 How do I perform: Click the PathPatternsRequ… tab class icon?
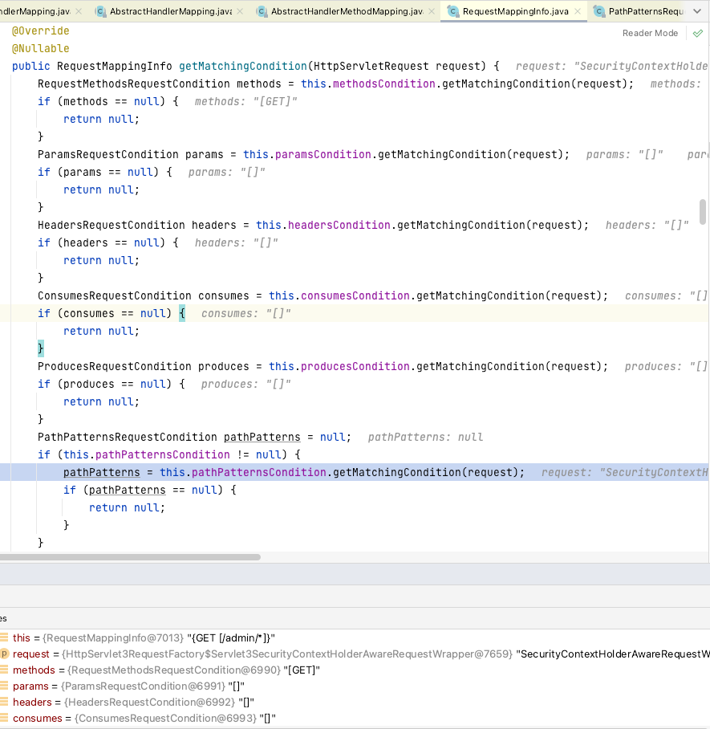pyautogui.click(x=599, y=11)
